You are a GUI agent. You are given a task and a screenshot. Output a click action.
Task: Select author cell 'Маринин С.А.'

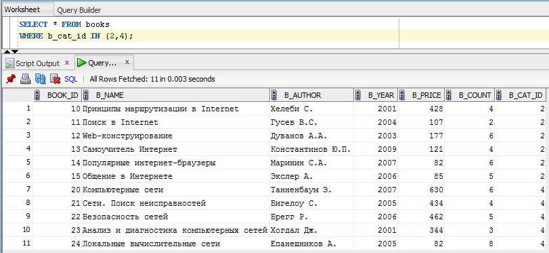(312, 163)
